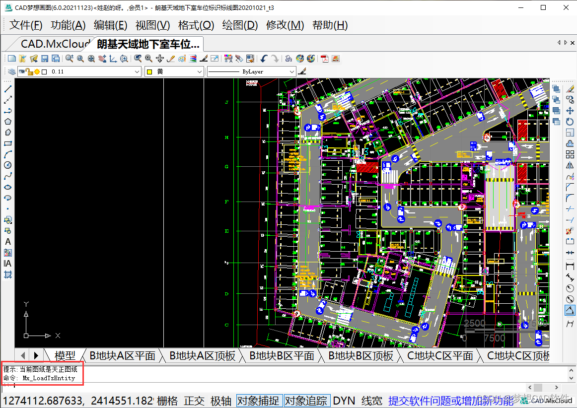Select the Polygon tool
The image size is (577, 408).
(x=8, y=122)
